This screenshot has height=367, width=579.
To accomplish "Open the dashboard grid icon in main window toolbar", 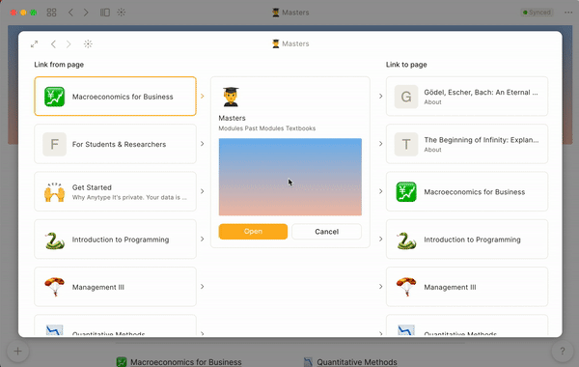I will (52, 13).
